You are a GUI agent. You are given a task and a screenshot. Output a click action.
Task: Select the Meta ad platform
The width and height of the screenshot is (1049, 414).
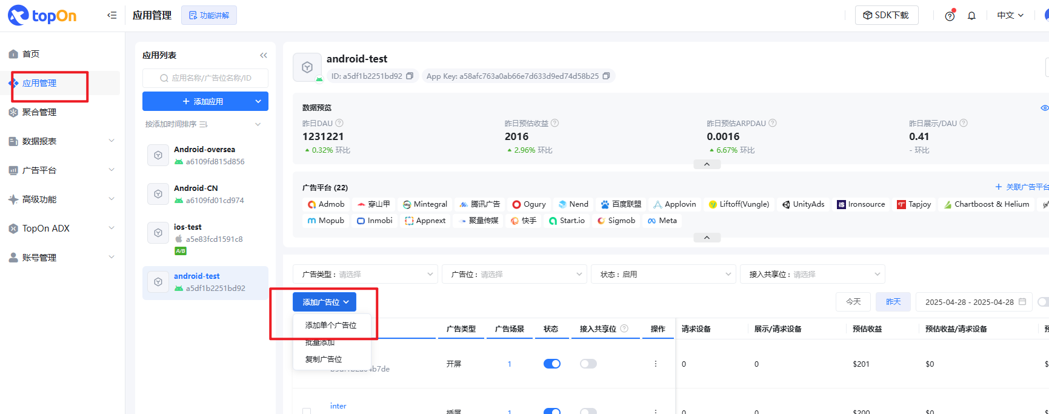click(662, 221)
